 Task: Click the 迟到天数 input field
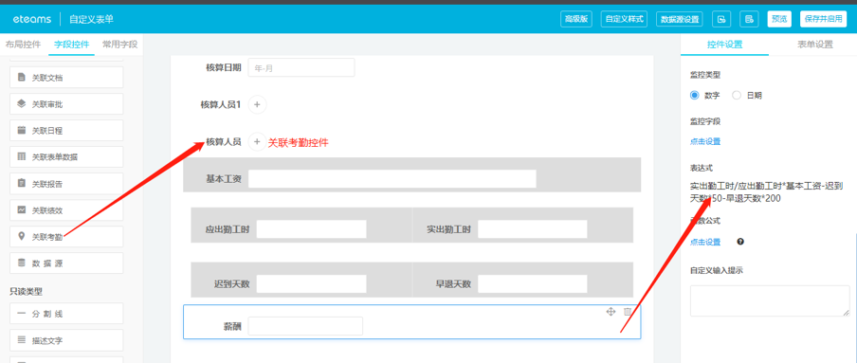click(312, 283)
